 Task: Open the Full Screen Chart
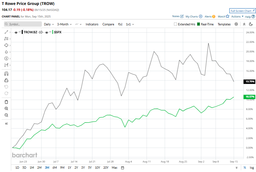coord(242,11)
